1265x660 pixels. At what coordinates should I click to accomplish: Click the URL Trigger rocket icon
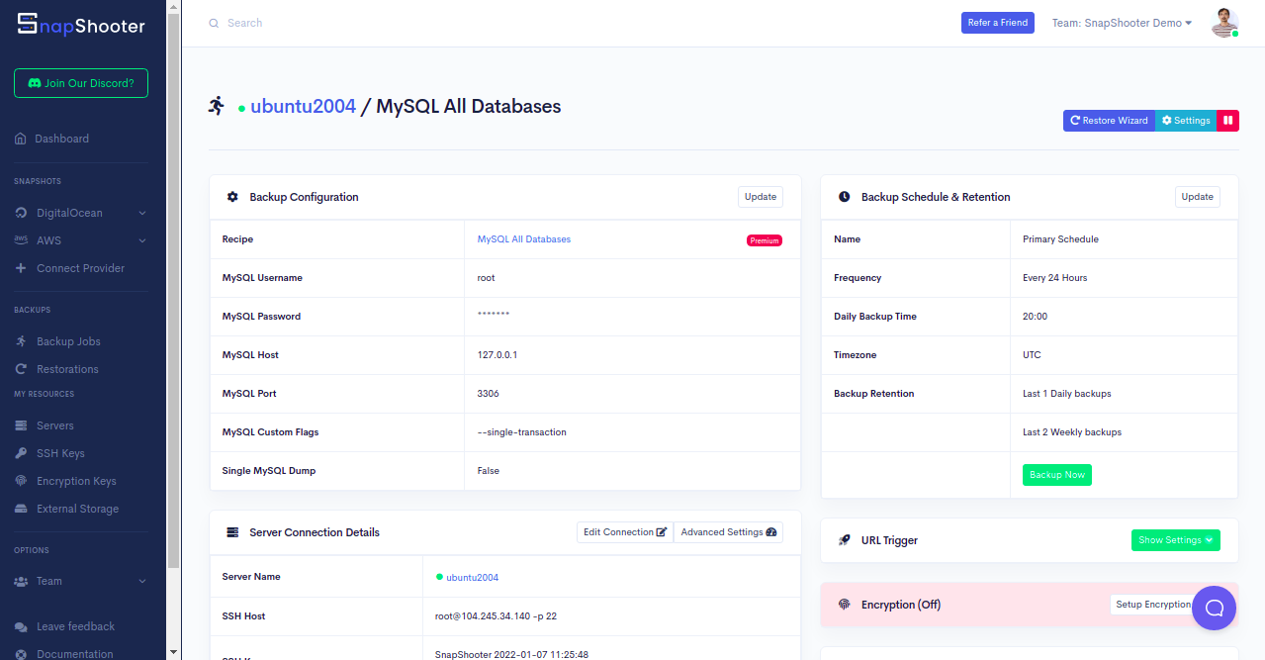point(845,540)
